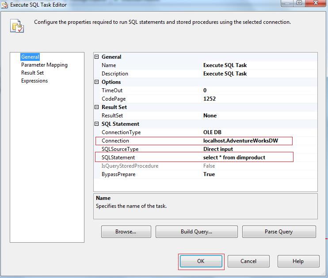The width and height of the screenshot is (328, 278).
Task: Collapse the Result Set property category
Action: pos(97,107)
